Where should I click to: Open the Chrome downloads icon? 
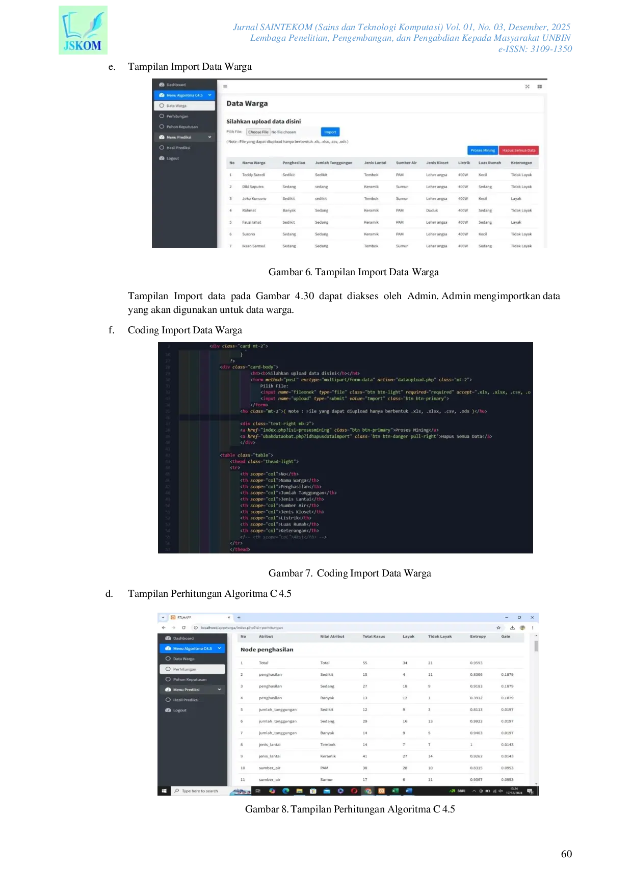coord(512,627)
